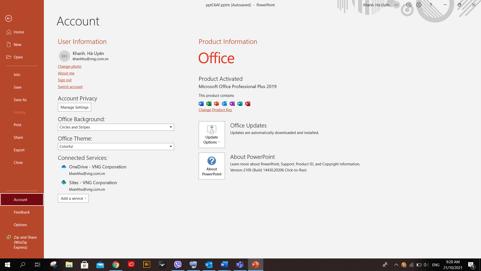Screen dimensions: 481x271
Task: Click the Word product icon
Action: (201, 104)
